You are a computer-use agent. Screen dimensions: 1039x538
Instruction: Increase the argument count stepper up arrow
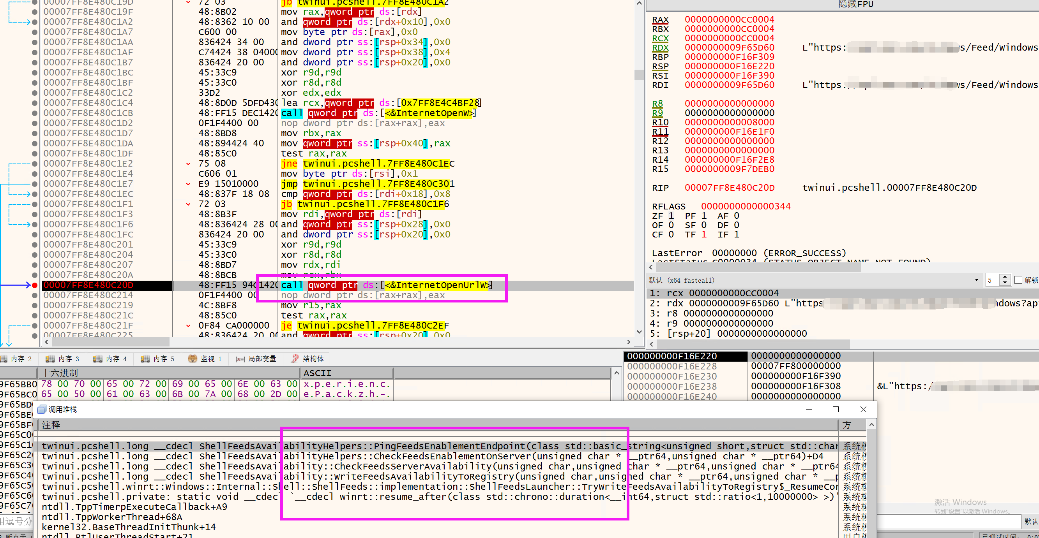click(1005, 277)
